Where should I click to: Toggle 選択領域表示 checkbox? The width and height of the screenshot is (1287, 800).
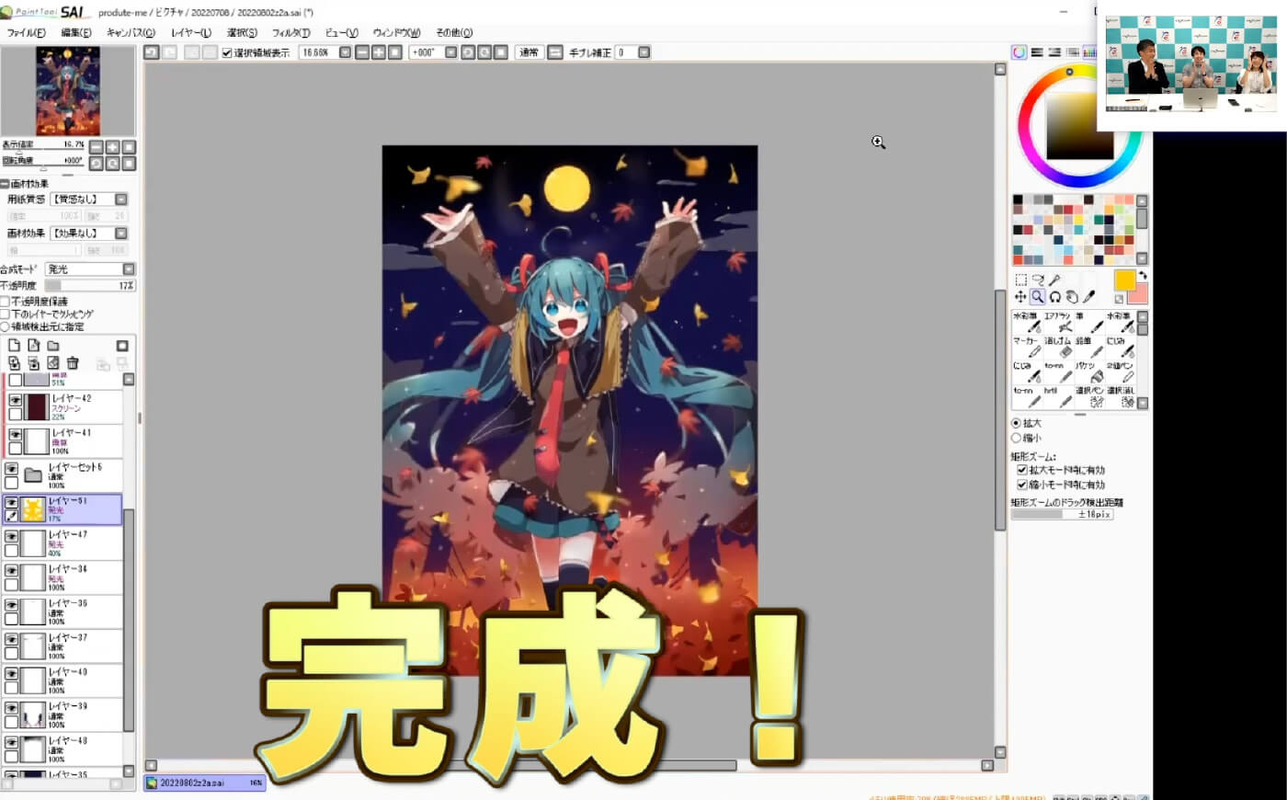coord(227,53)
